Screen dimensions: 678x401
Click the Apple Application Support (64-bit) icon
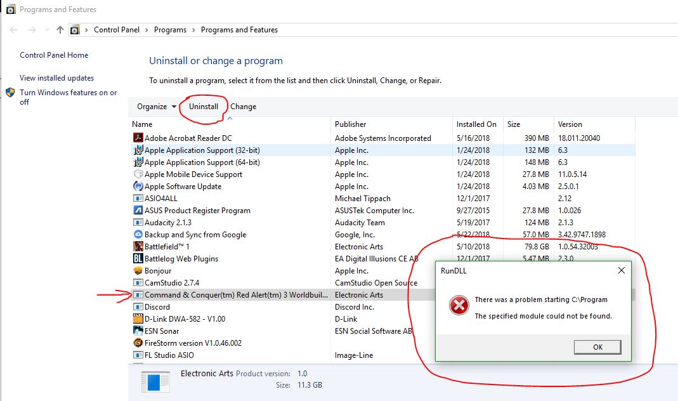pyautogui.click(x=138, y=162)
